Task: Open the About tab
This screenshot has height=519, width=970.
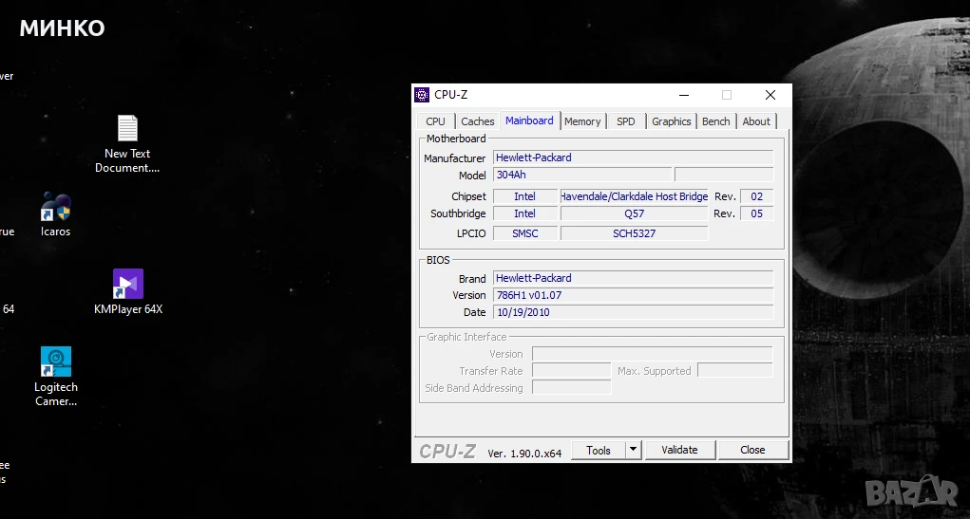Action: [756, 121]
